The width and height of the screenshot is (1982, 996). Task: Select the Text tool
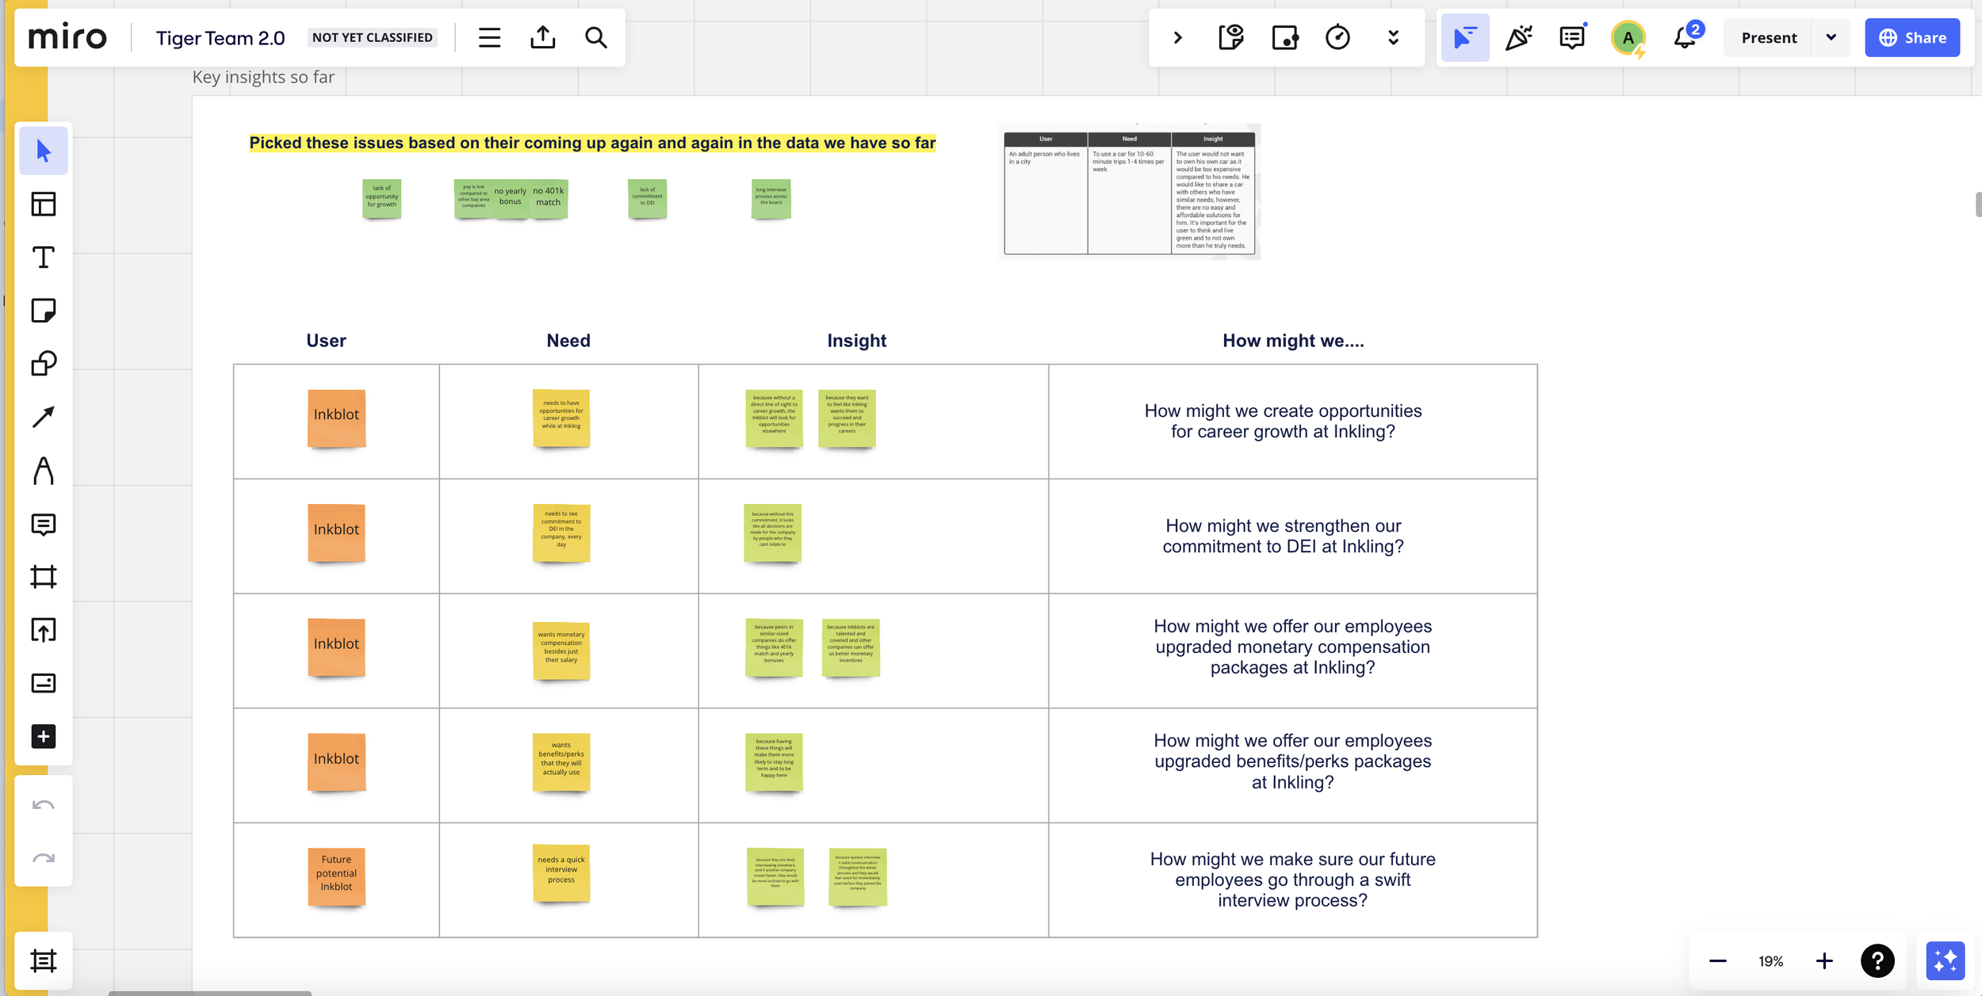coord(44,258)
